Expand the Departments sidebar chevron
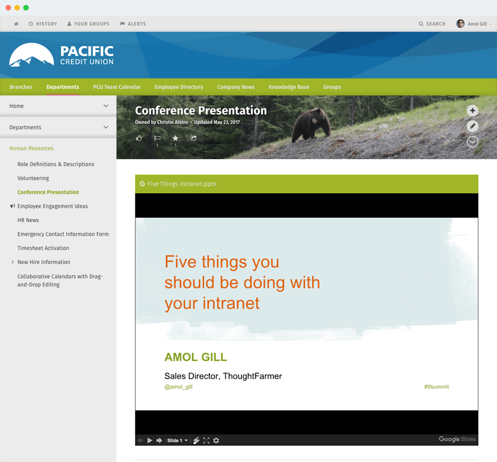 (106, 127)
